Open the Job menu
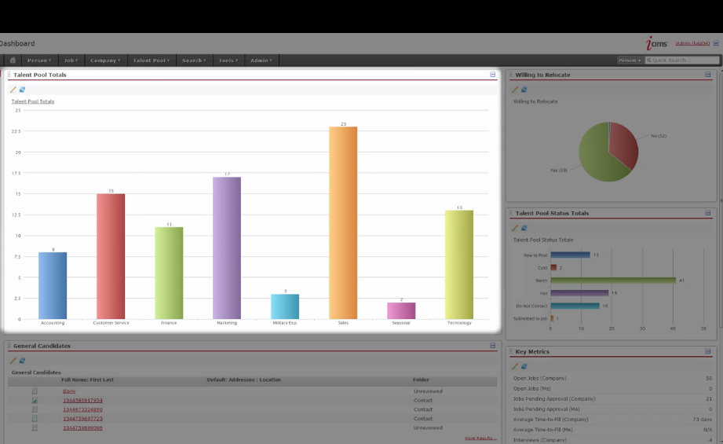Image resolution: width=723 pixels, height=444 pixels. [x=71, y=61]
